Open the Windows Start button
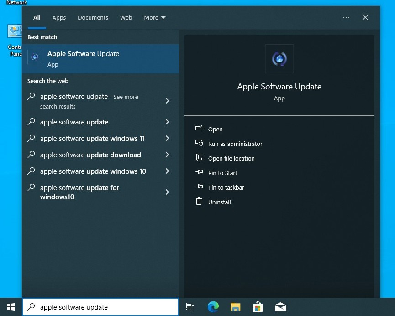The image size is (395, 316). coord(11,307)
